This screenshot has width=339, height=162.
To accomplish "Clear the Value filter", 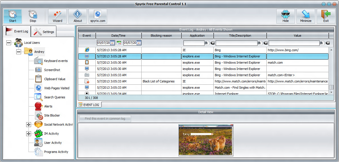I will point(328,43).
